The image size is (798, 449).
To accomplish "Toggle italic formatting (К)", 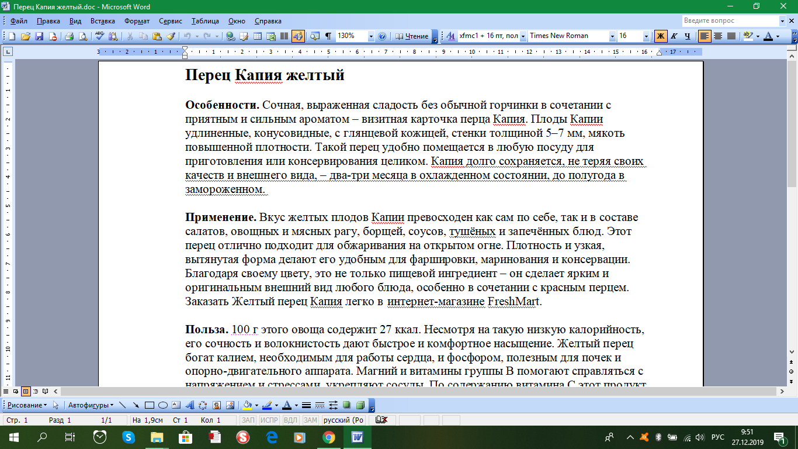I will pos(674,36).
